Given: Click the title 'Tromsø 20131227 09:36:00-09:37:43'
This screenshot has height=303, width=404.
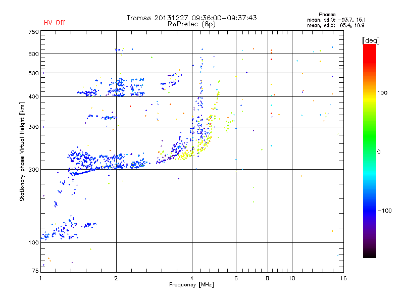Looking at the screenshot, I should coord(192,18).
